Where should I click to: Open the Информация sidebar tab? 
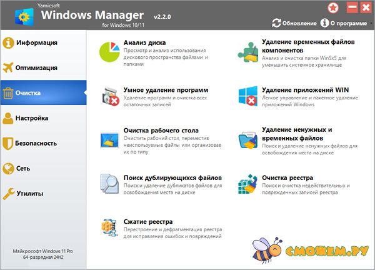[x=39, y=43]
